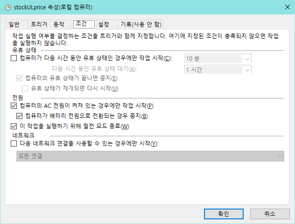Click the description text about 조건 and 트리거

pyautogui.click(x=145, y=39)
